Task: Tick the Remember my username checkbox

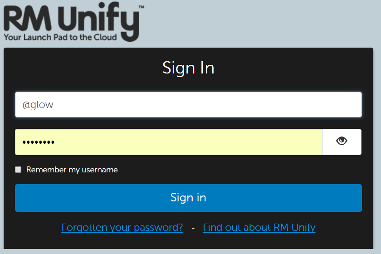Action: [x=18, y=170]
